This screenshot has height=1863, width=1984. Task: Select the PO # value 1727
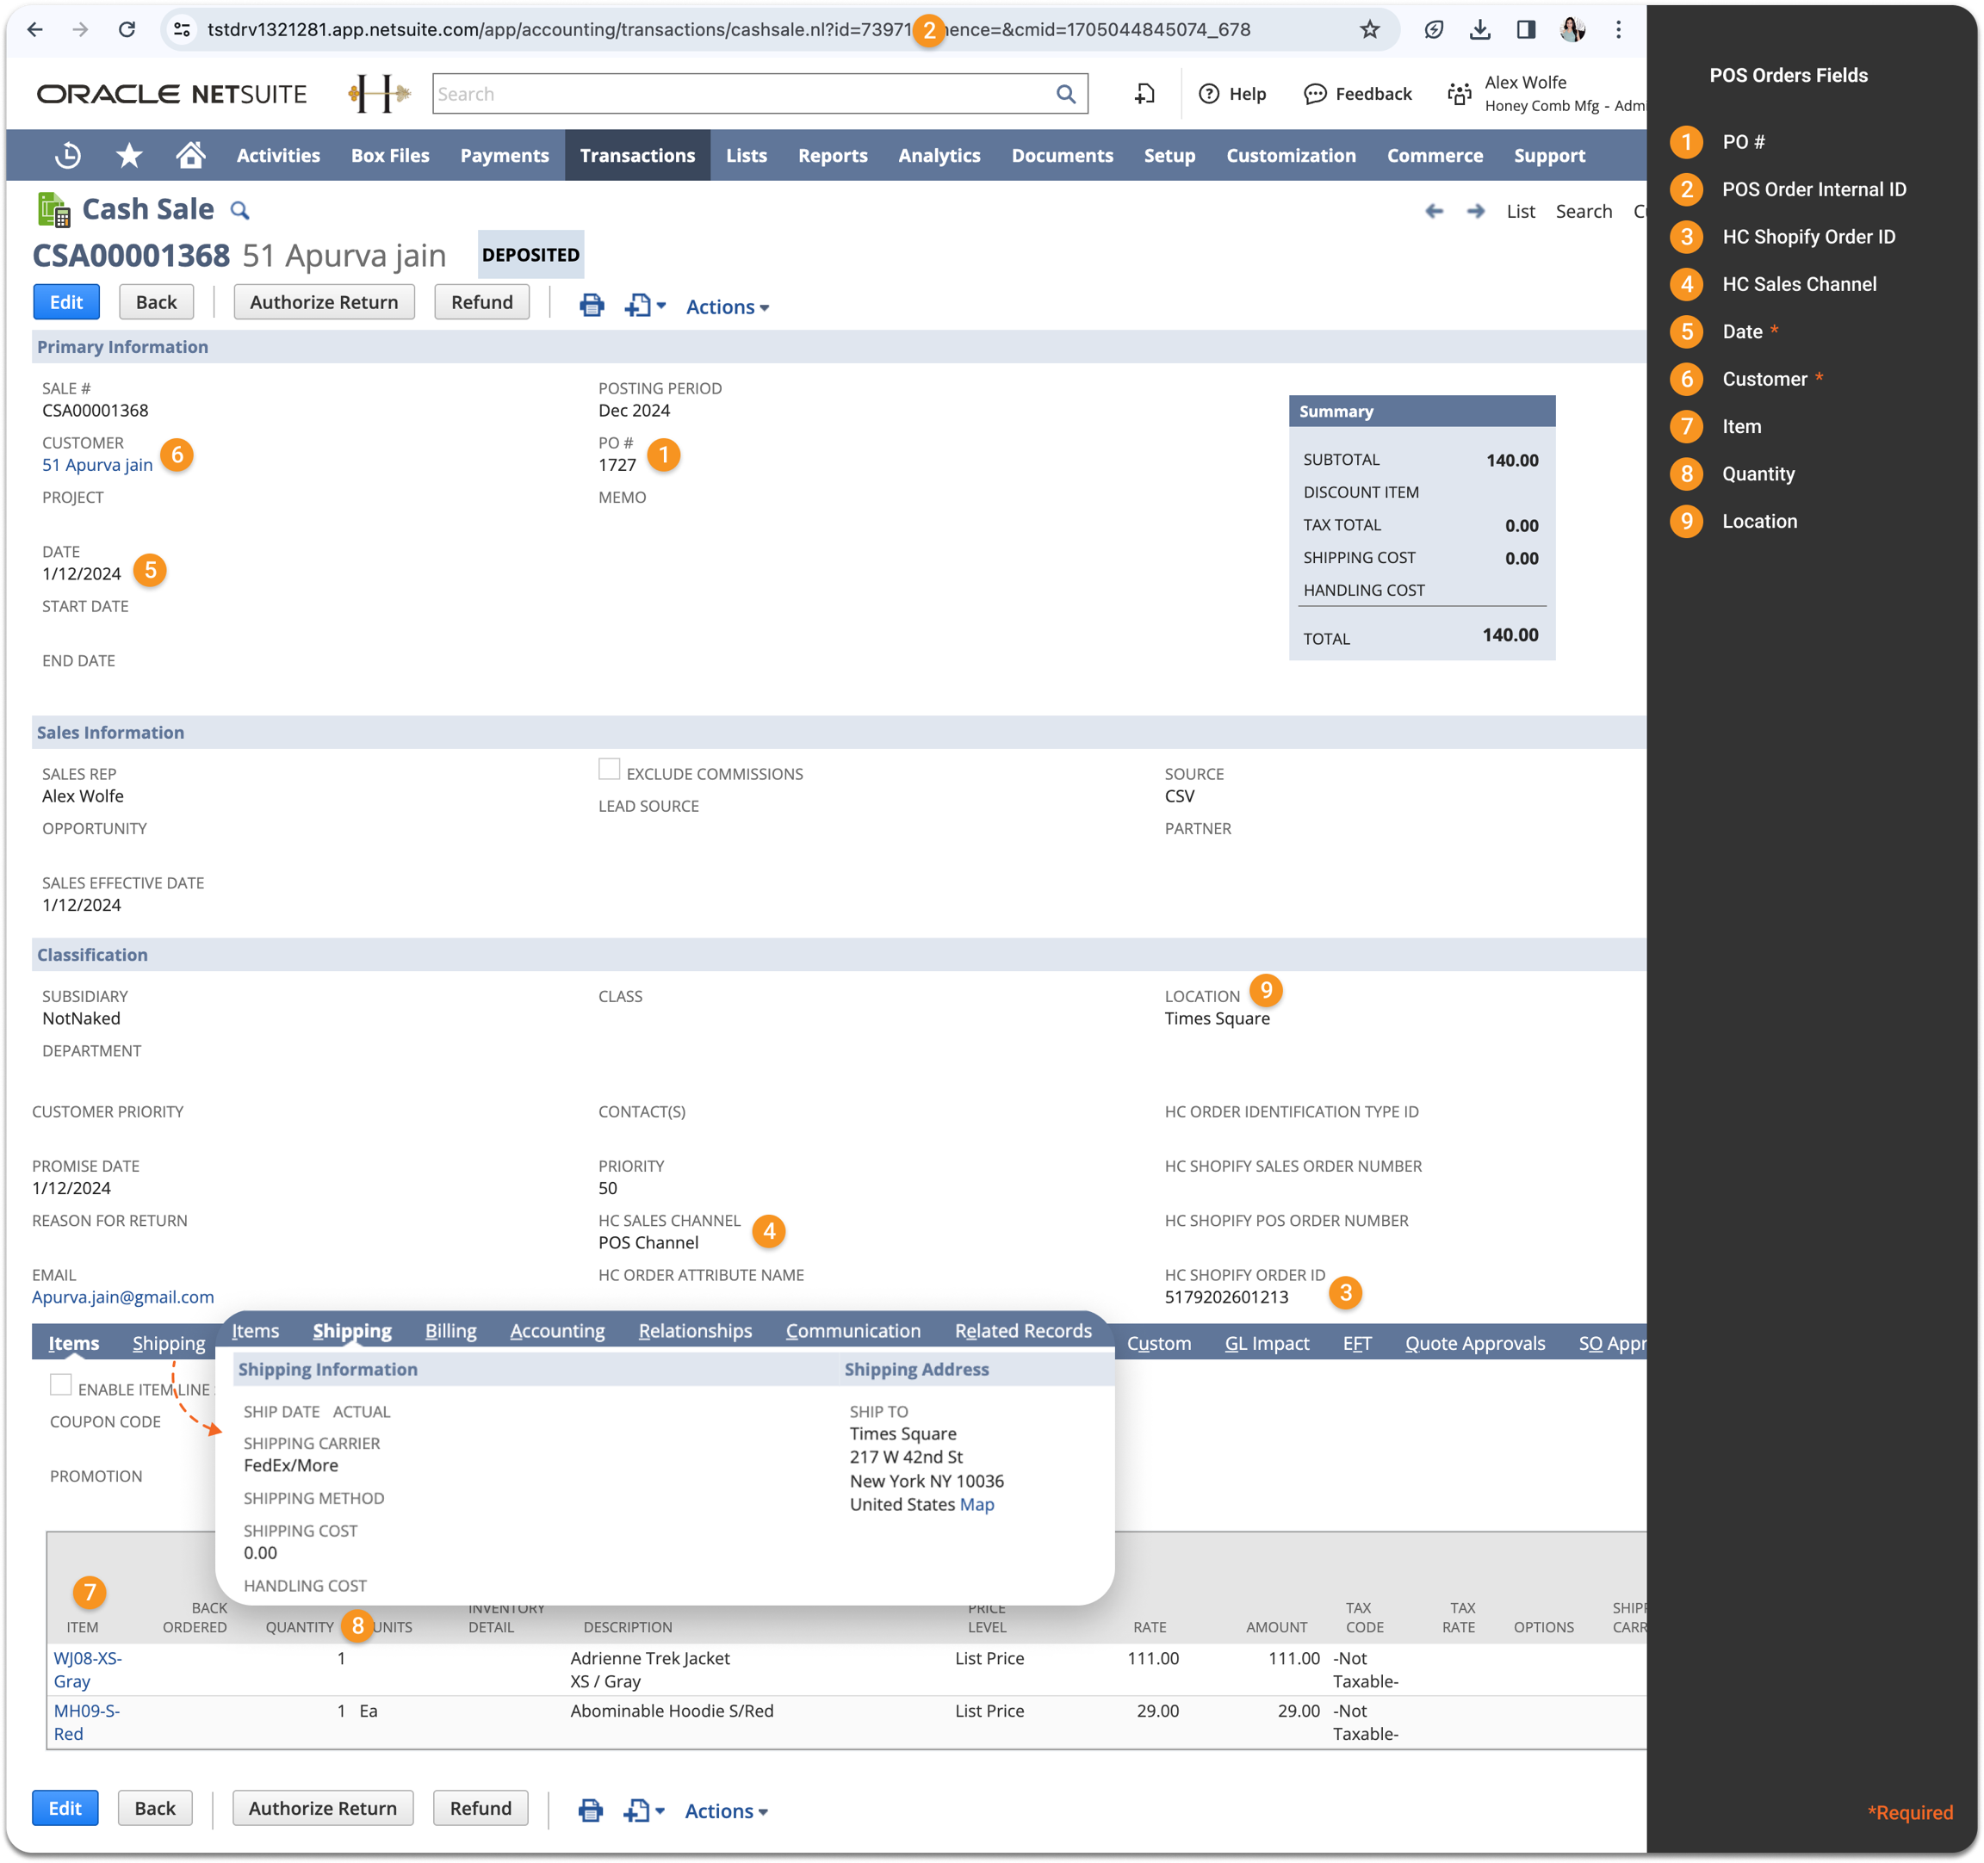(x=617, y=465)
